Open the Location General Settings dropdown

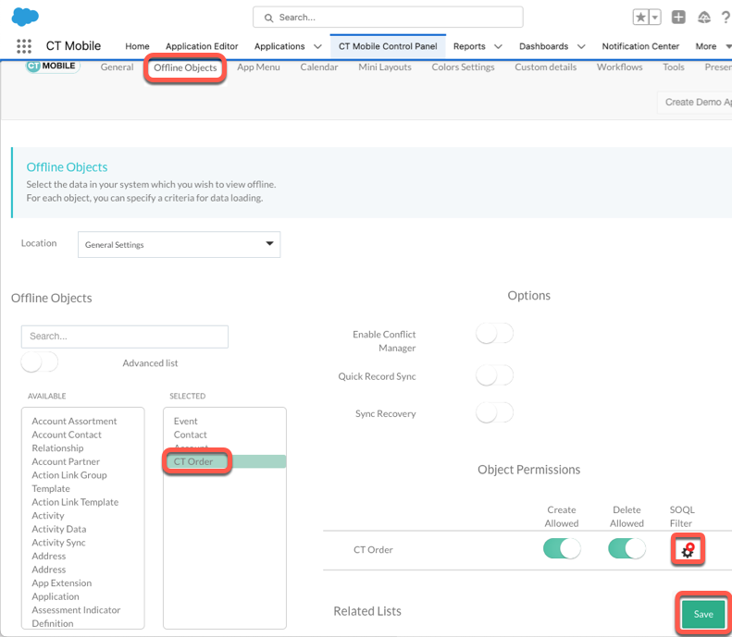point(179,244)
